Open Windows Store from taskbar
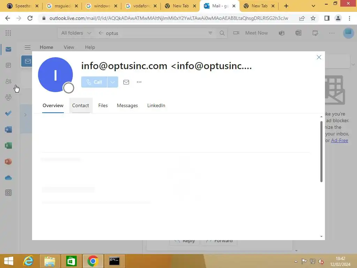The image size is (357, 268). [71, 261]
